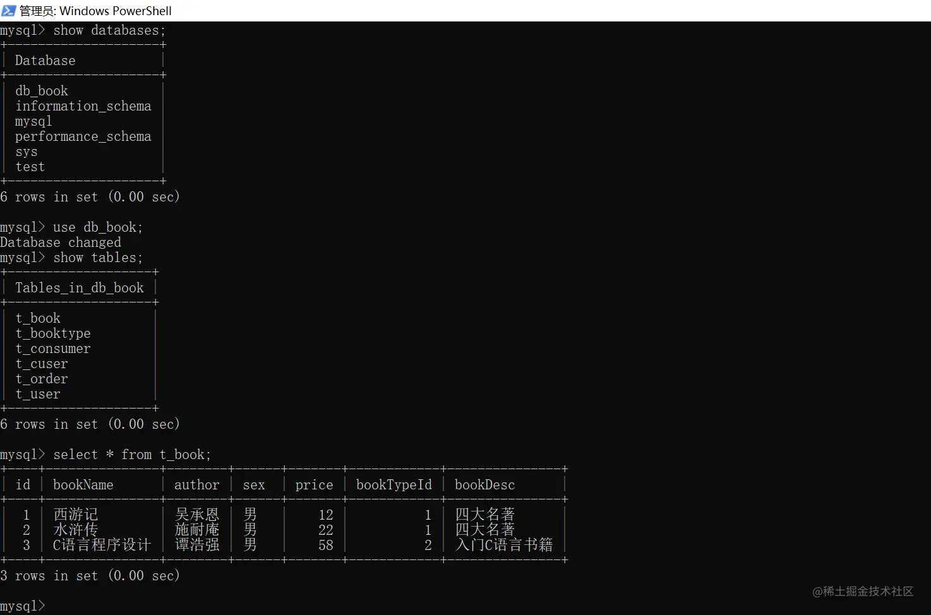Screen dimensions: 931x615
Task: Select the 't_book' table row
Action: (x=38, y=318)
